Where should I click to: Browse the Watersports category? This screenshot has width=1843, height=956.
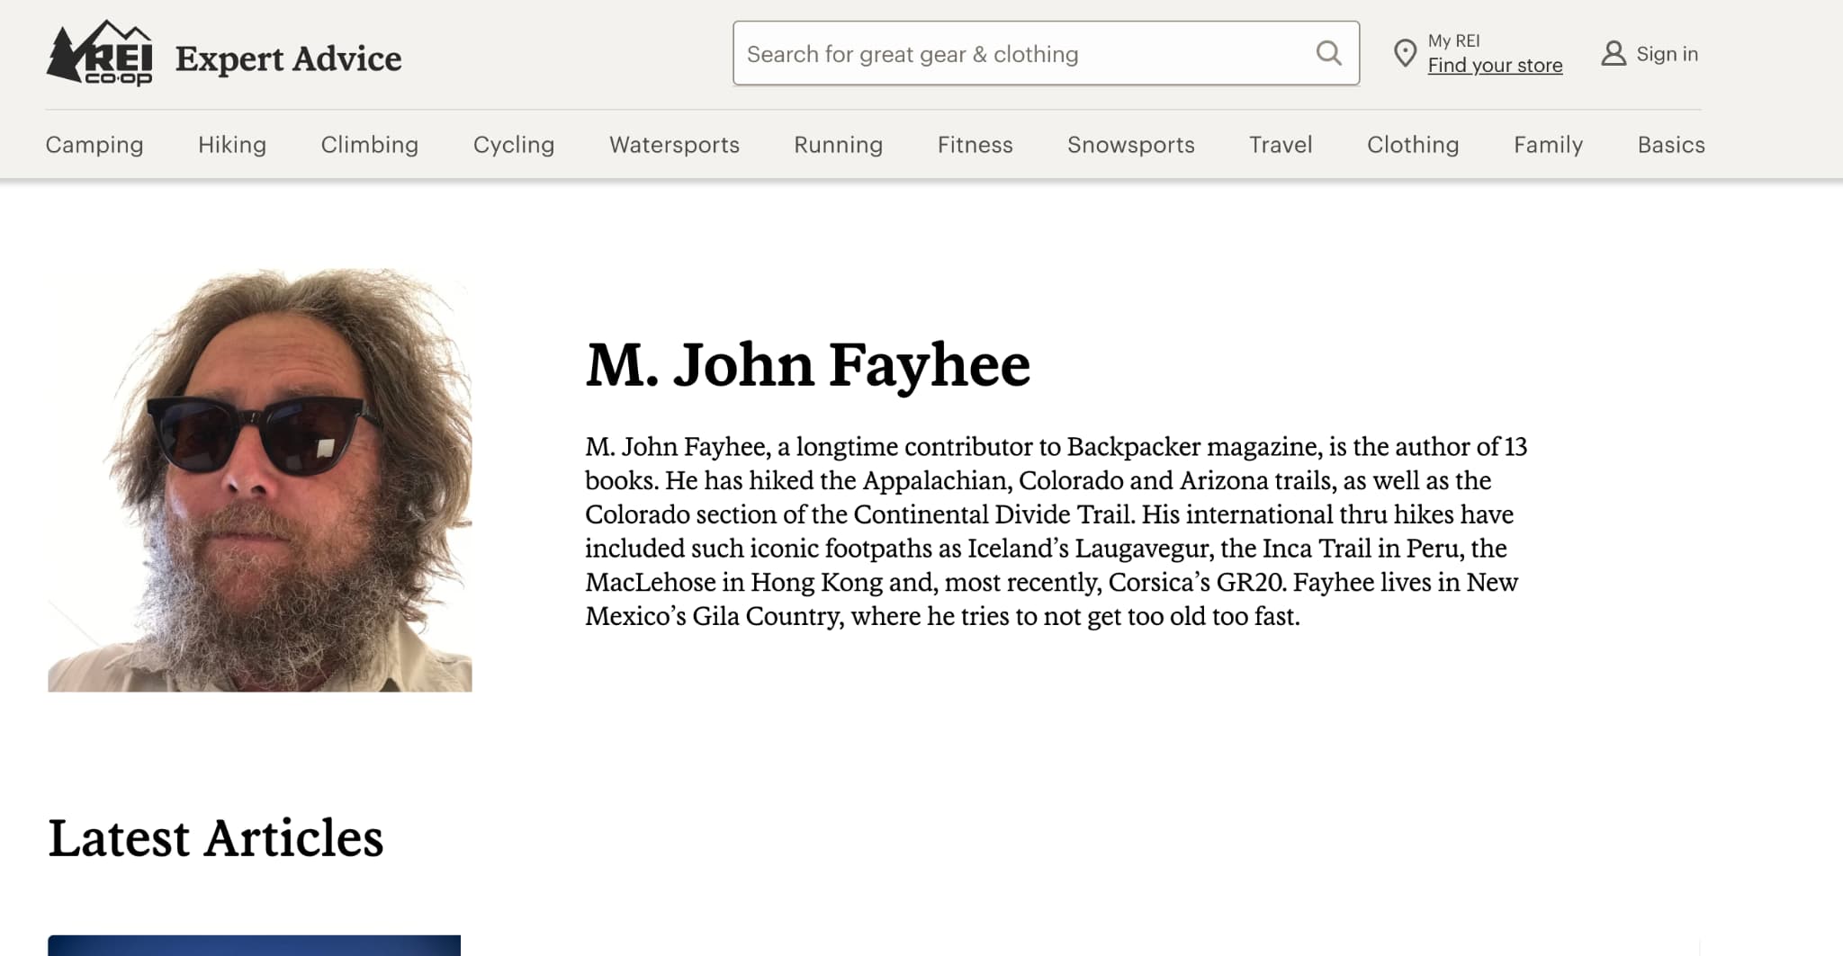pos(674,145)
